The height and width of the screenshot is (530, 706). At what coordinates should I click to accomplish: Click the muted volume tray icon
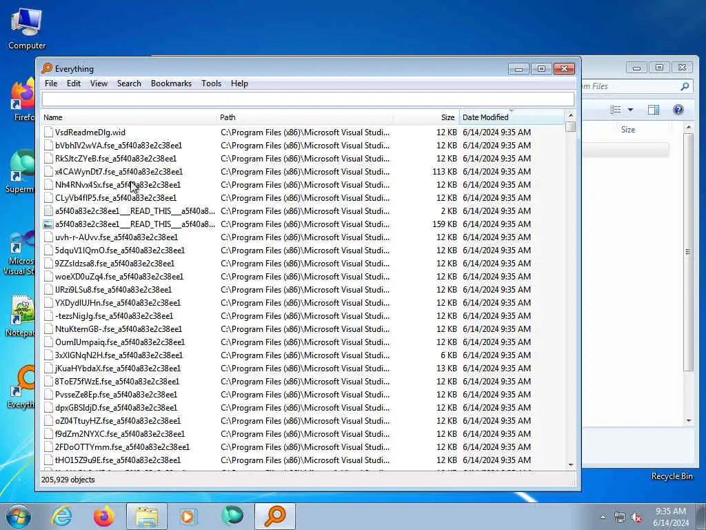pos(636,518)
